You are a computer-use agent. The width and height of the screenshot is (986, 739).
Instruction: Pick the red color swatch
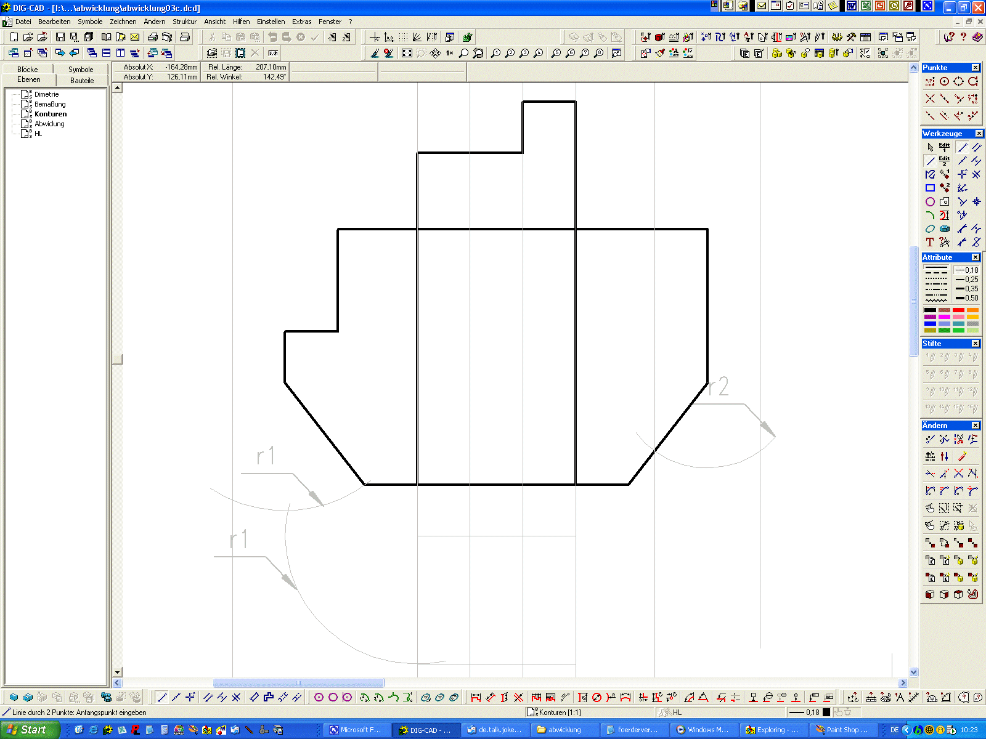(958, 310)
